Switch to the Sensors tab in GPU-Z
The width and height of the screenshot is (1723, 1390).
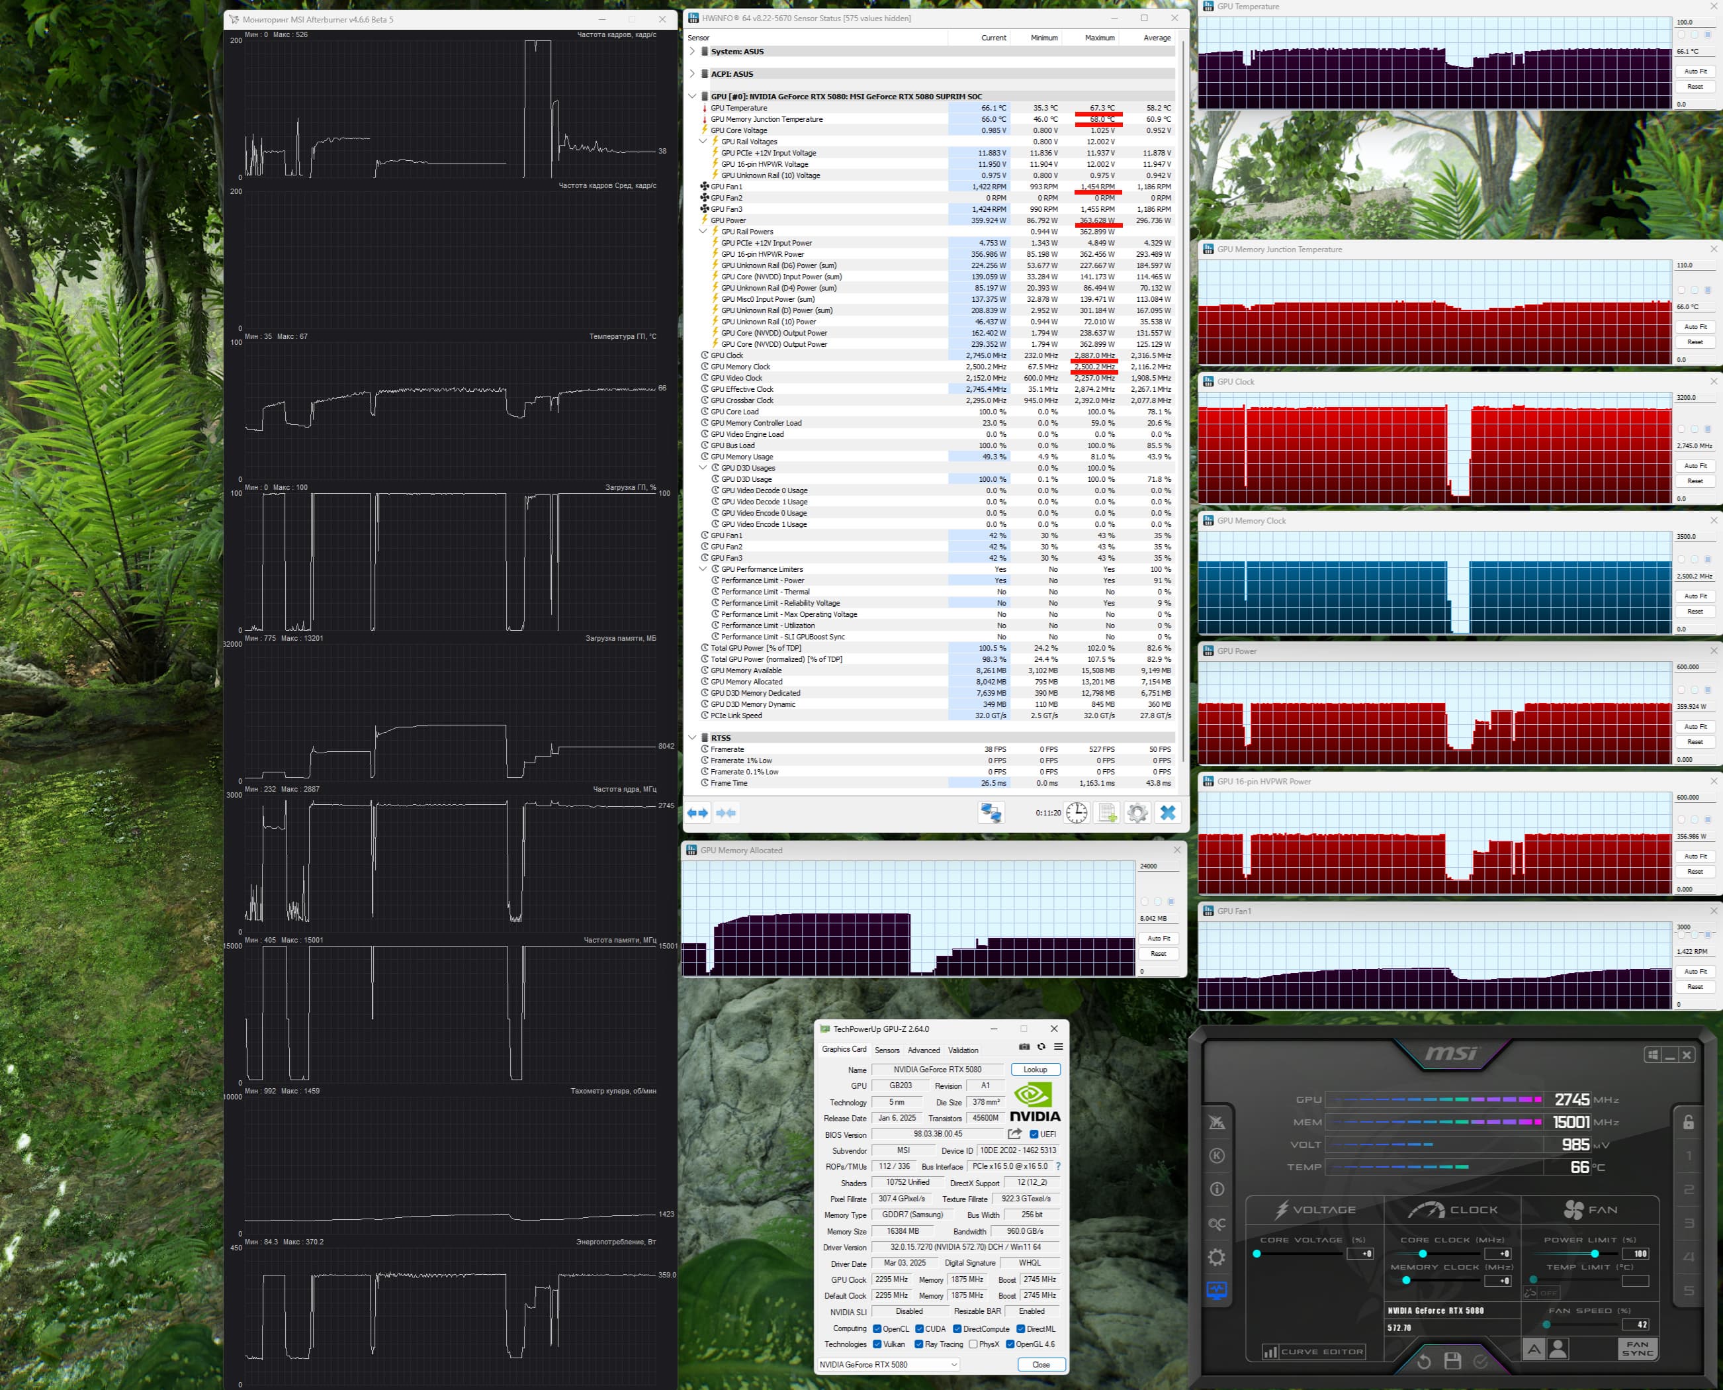coord(887,1050)
